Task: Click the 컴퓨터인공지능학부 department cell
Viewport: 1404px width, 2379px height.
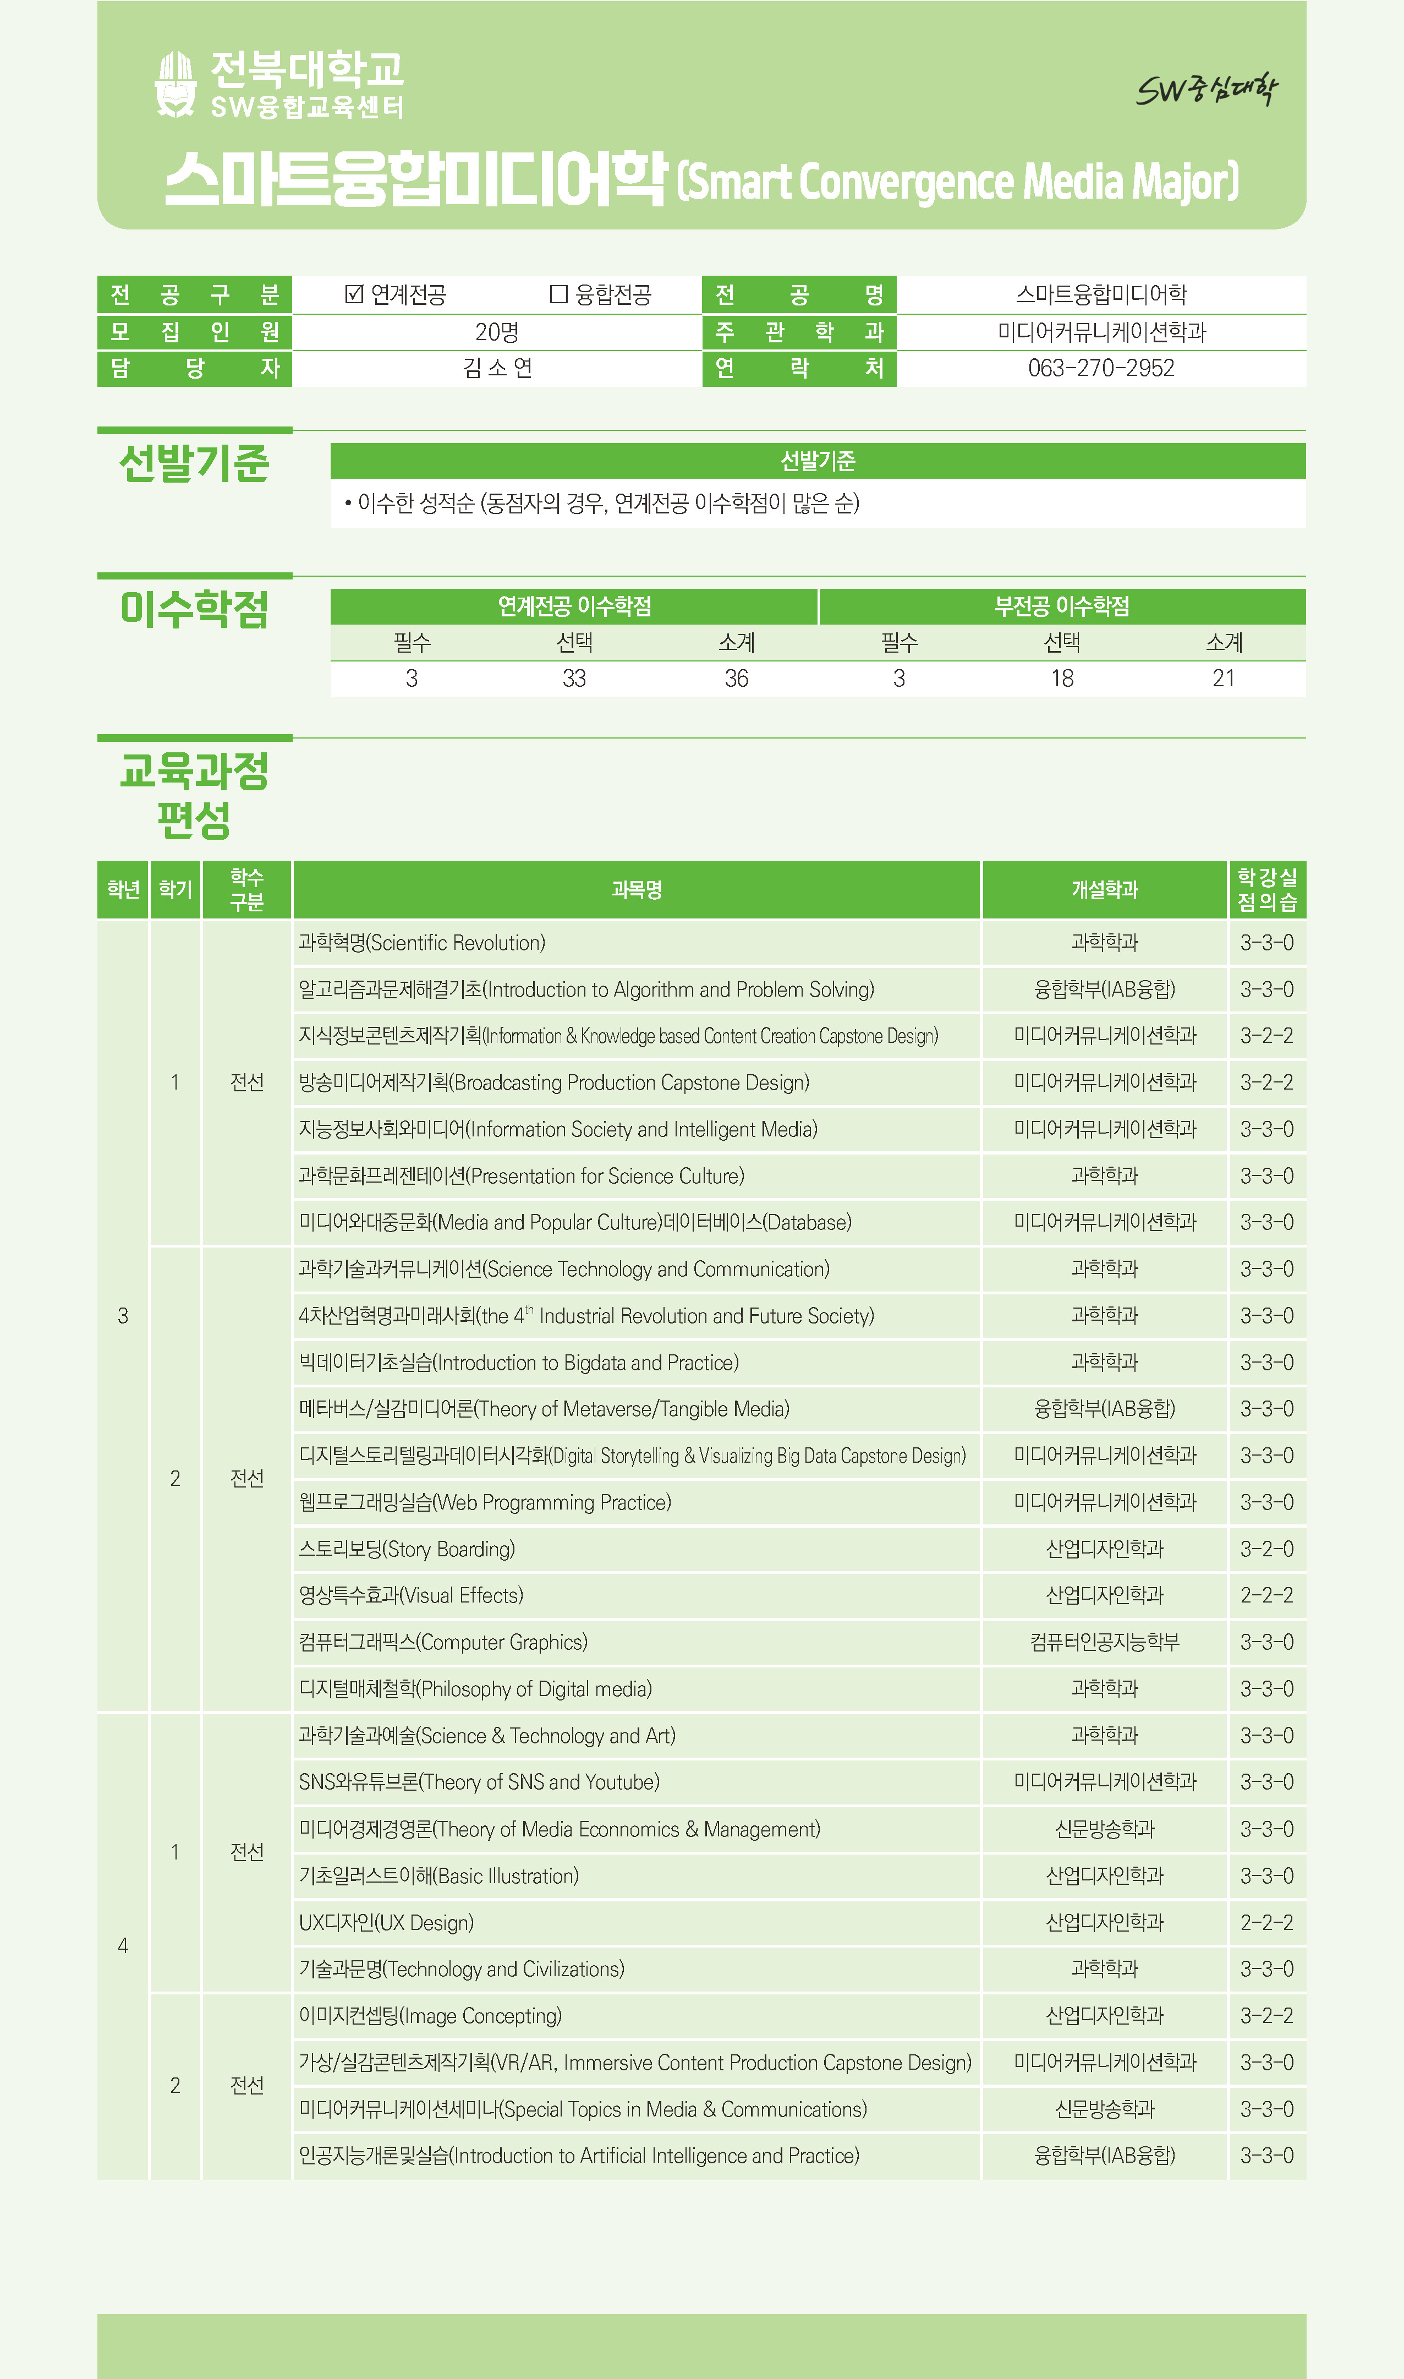Action: point(1105,1642)
